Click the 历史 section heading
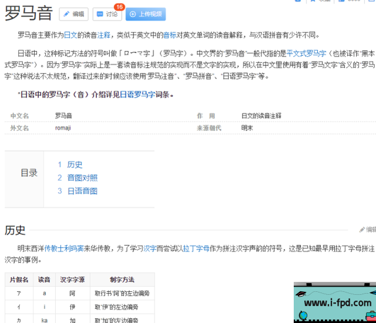This screenshot has height=323, width=376. (15, 230)
